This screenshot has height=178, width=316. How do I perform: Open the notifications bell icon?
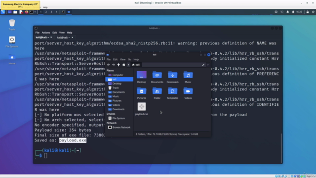point(287,12)
